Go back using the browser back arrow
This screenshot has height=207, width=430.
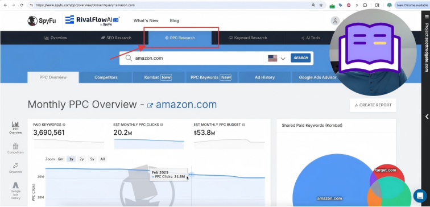click(x=6, y=5)
